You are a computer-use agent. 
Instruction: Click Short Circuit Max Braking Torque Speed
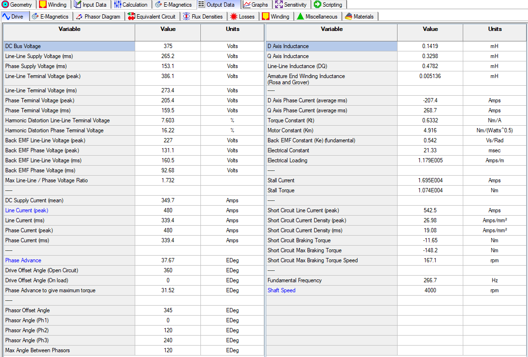pos(312,260)
